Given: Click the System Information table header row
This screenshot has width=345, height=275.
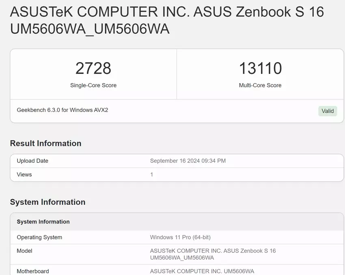Looking at the screenshot, I should (x=43, y=222).
